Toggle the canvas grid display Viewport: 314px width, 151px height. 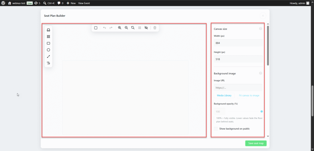point(140,28)
